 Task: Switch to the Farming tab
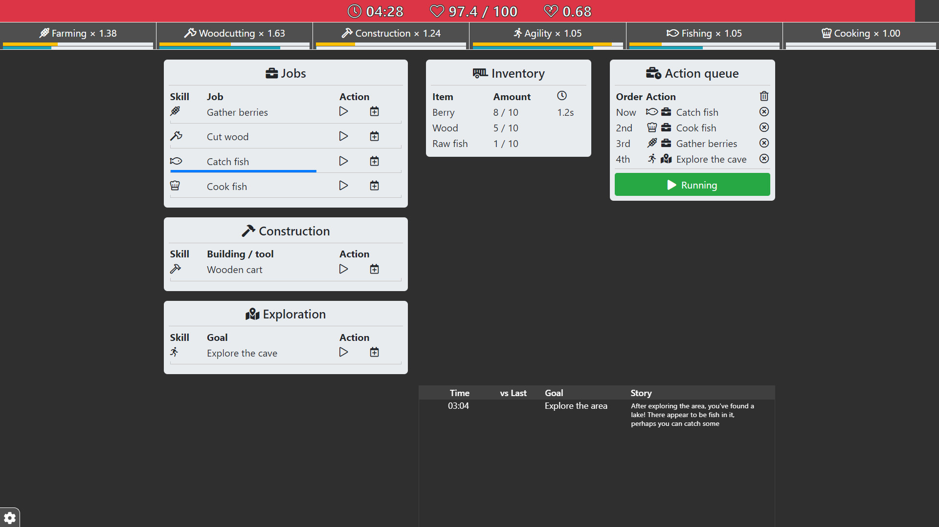pyautogui.click(x=78, y=33)
